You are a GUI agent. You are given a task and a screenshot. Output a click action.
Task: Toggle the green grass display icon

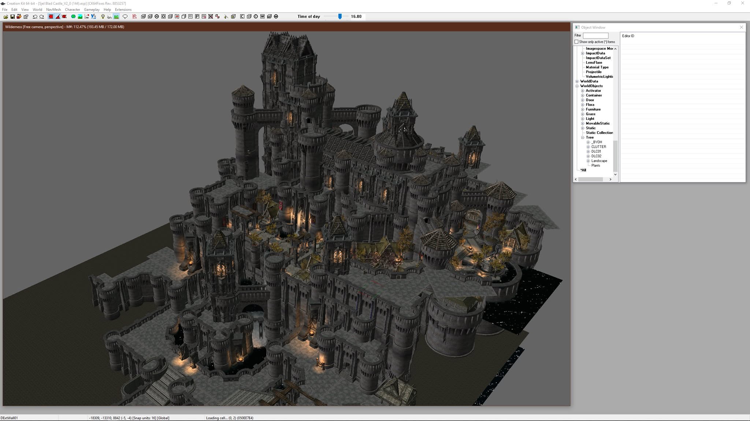pyautogui.click(x=116, y=16)
